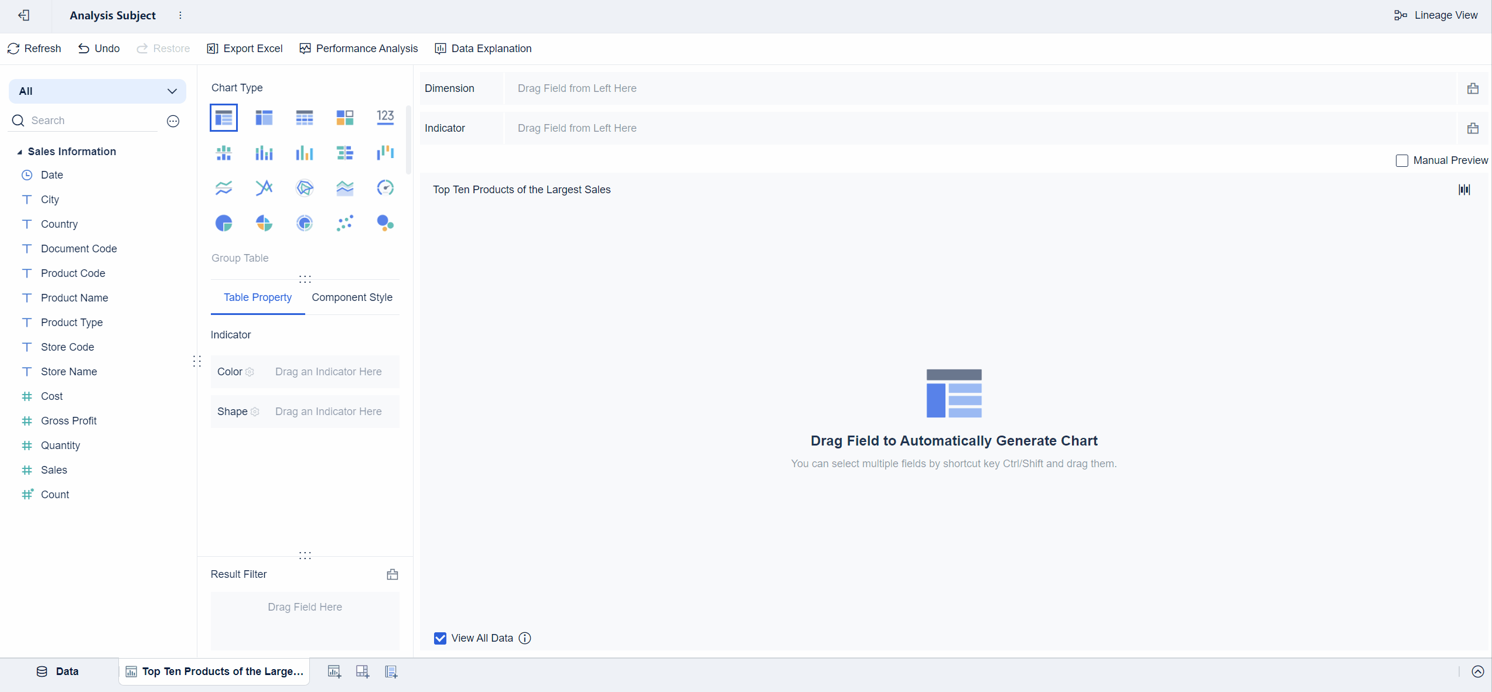The height and width of the screenshot is (692, 1492).
Task: Collapse the Sales Information field group
Action: click(x=20, y=152)
